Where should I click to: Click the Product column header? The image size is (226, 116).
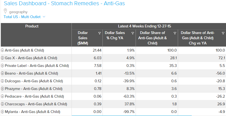(32, 26)
